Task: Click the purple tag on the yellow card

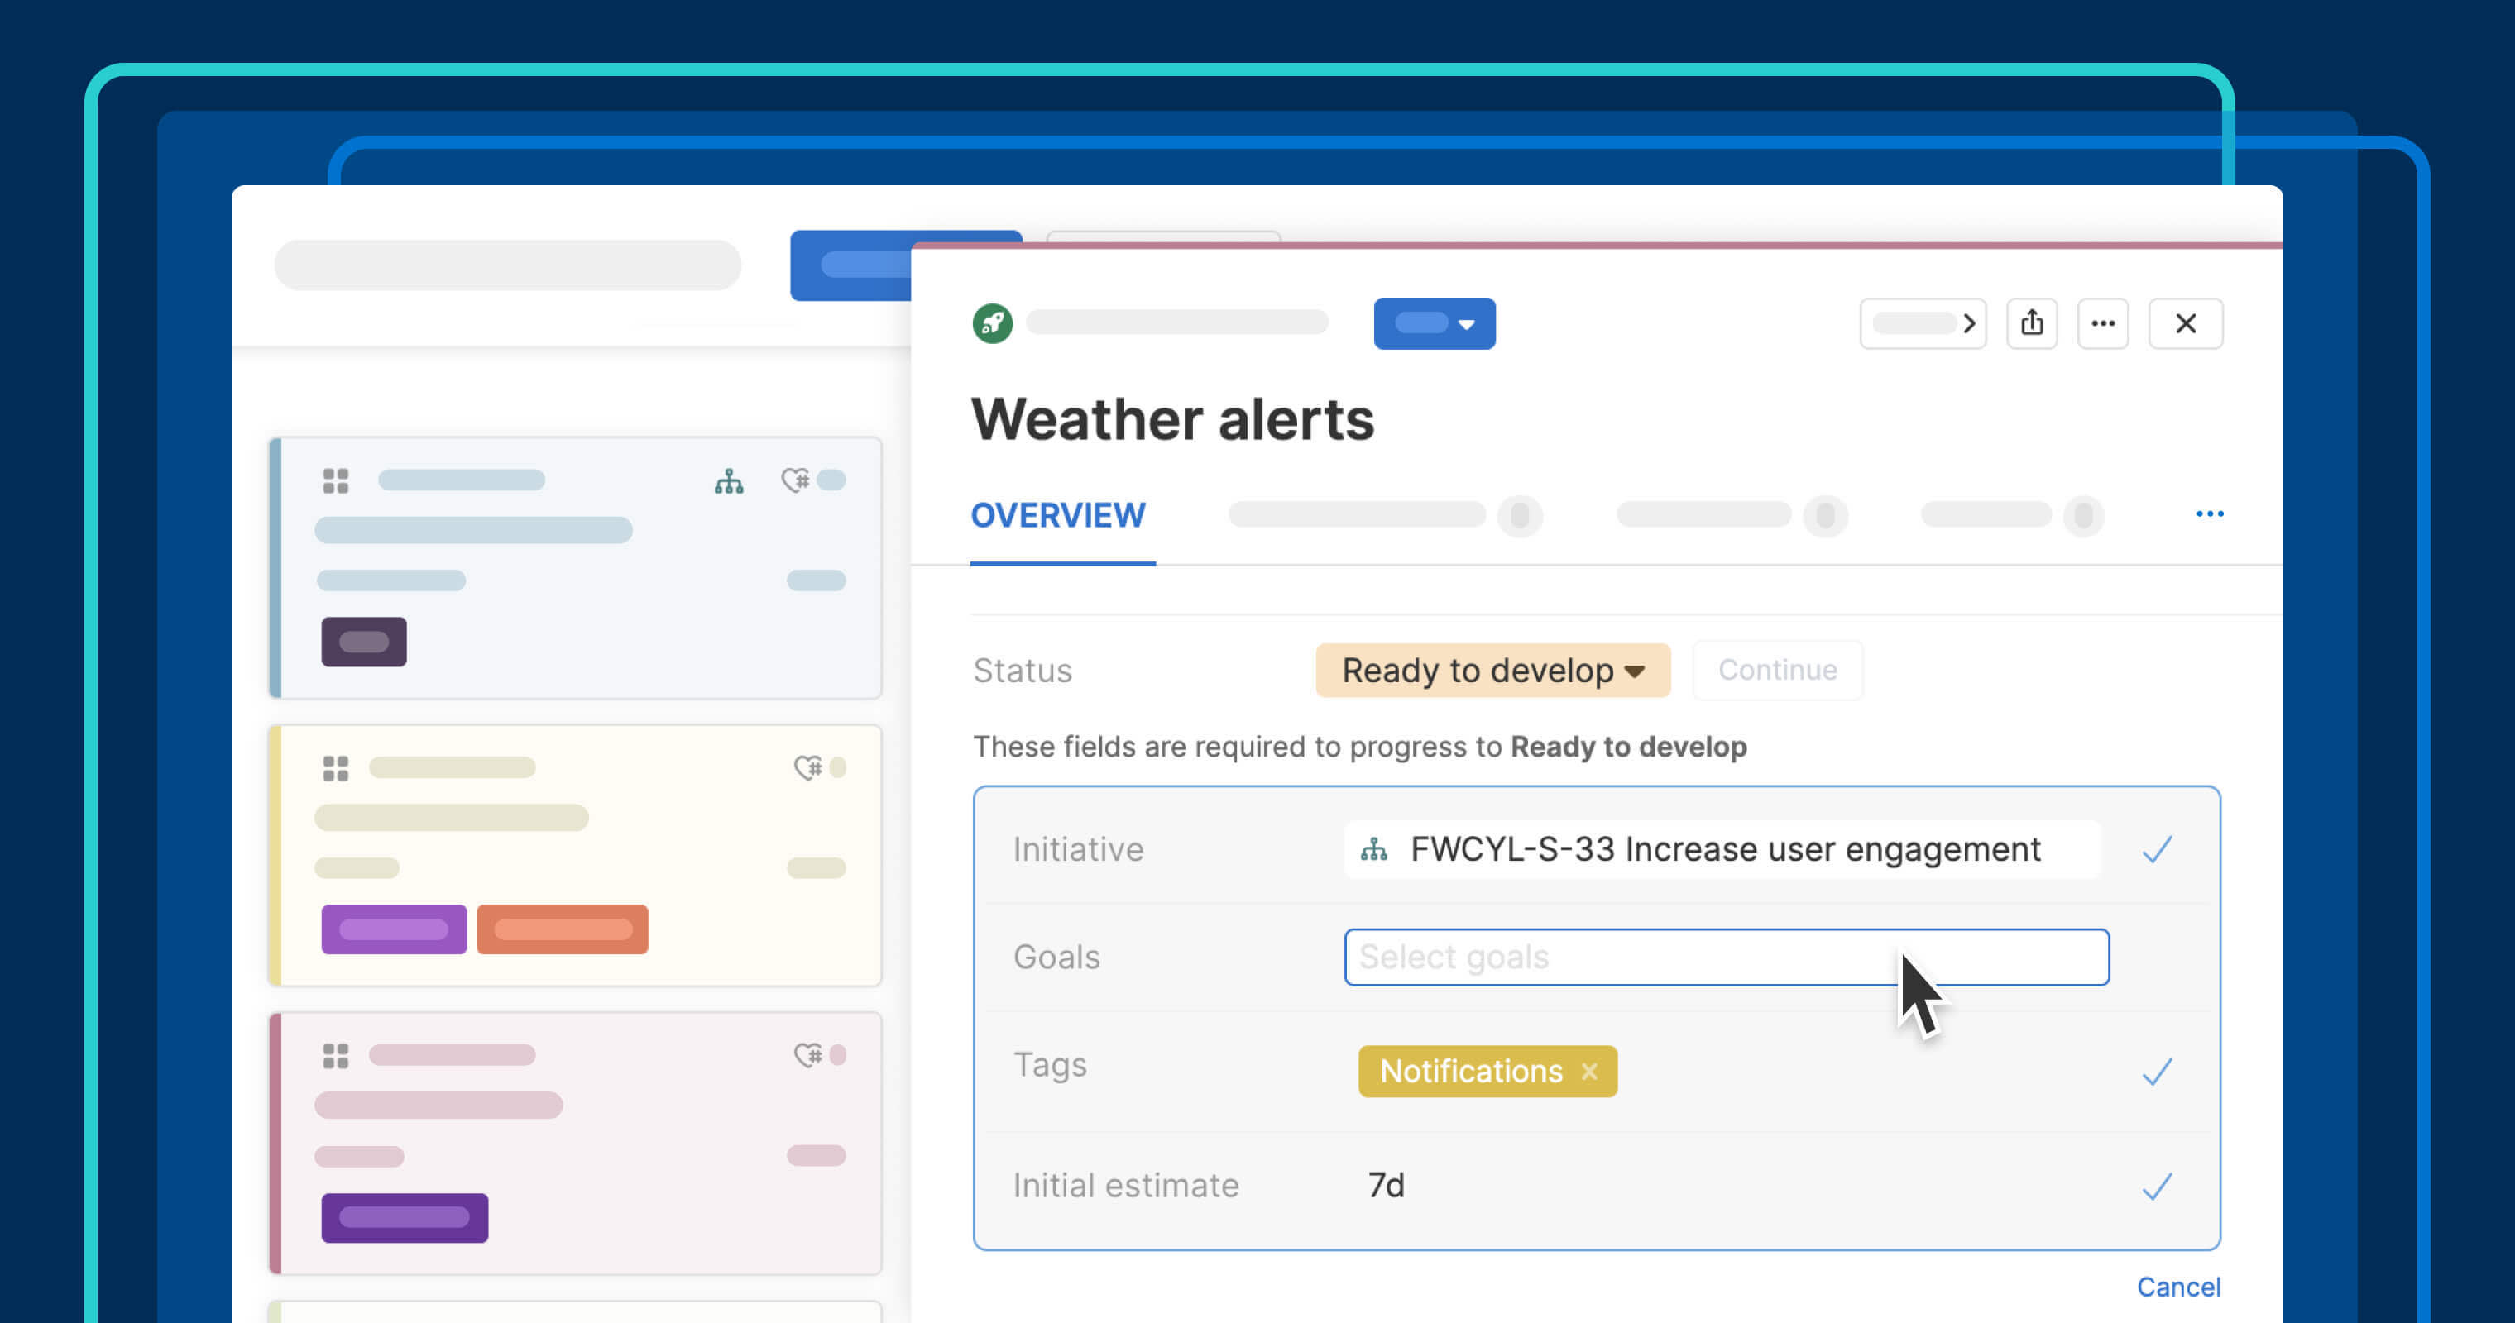Action: [394, 929]
